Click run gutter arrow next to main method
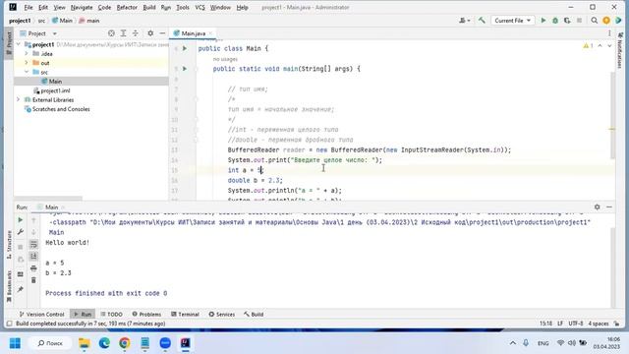The width and height of the screenshot is (629, 354). 185,69
